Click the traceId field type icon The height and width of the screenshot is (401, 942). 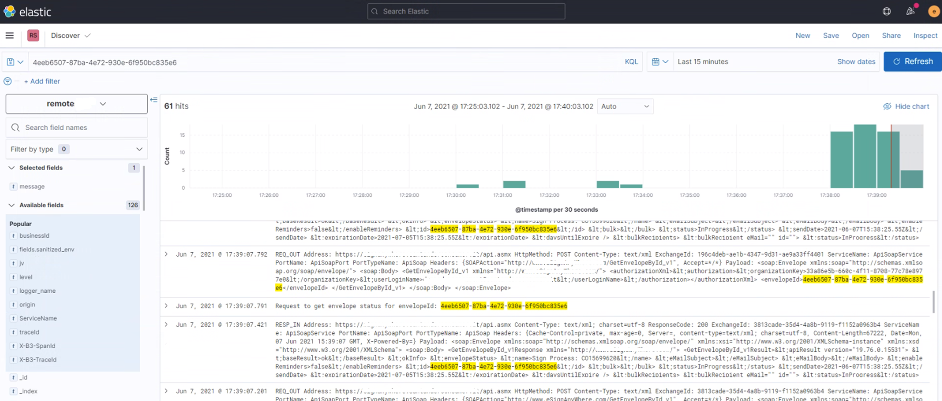click(x=13, y=332)
